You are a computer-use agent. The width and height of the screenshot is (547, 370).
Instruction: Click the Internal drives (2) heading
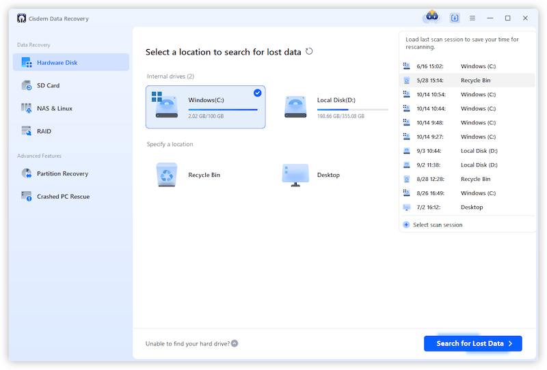[x=170, y=76]
